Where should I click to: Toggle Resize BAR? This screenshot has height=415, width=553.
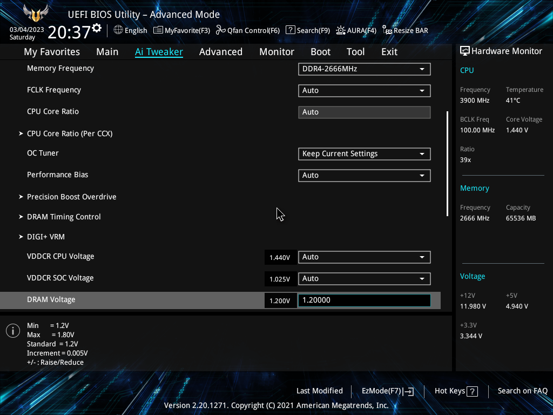tap(405, 30)
